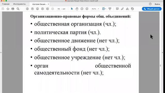The width and height of the screenshot is (165, 93).
Task: Open the zoom level dropdown arrow
Action: [x=98, y=9]
